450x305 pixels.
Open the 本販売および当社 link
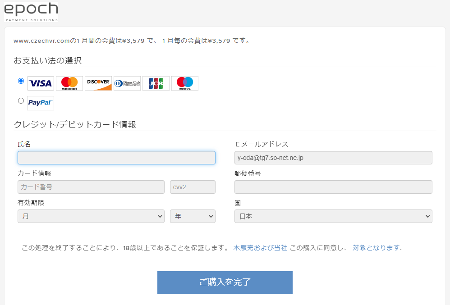coord(260,247)
